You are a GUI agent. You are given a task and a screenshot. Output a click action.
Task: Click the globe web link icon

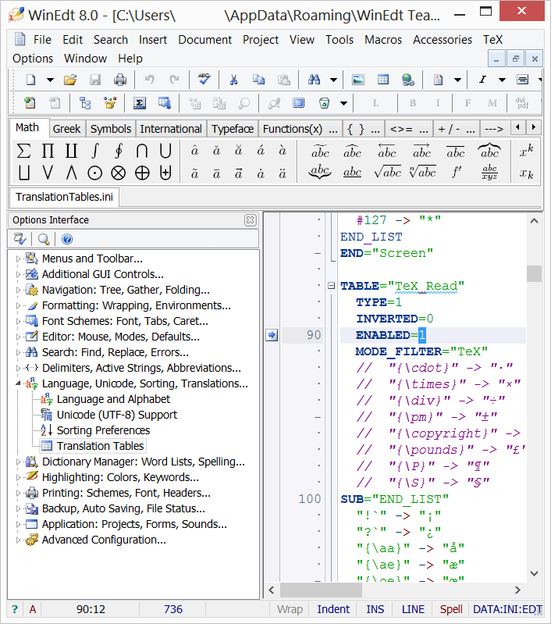click(x=407, y=80)
